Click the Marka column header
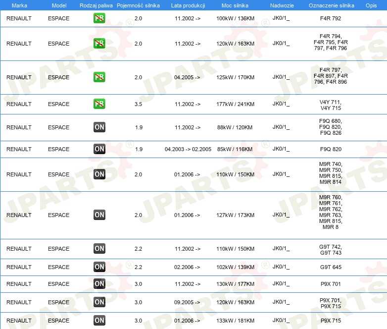The width and height of the screenshot is (387, 329). 19,5
